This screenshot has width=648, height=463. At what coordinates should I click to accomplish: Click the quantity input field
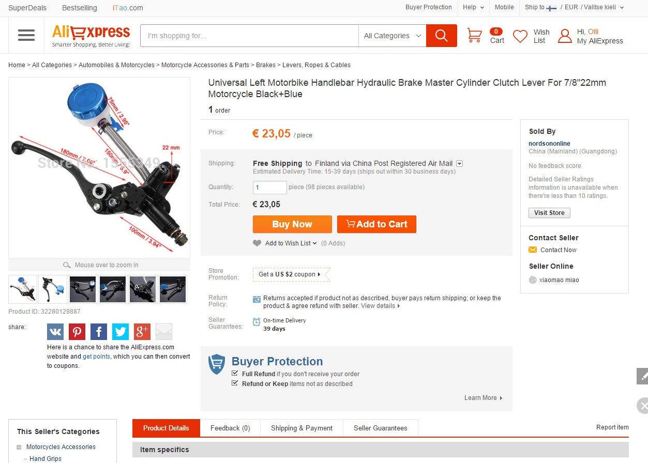point(269,188)
